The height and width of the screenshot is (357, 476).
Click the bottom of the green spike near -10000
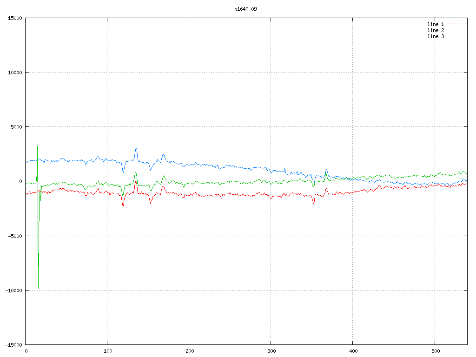point(38,288)
